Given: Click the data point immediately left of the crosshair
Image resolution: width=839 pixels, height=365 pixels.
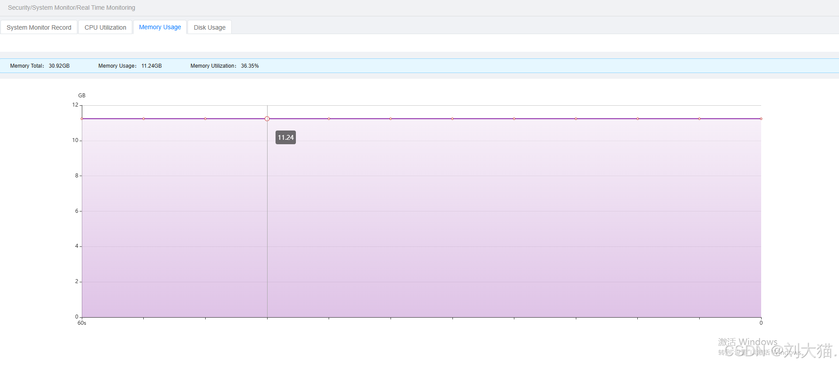Looking at the screenshot, I should 205,119.
